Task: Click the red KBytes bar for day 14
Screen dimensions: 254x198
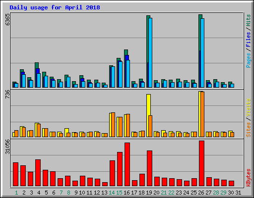Action: click(x=112, y=173)
